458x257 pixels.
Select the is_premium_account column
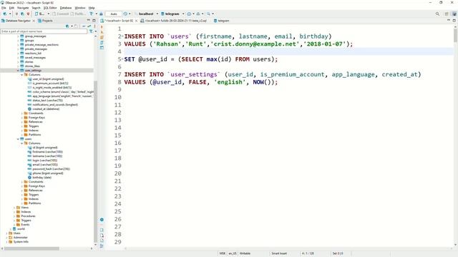pyautogui.click(x=50, y=84)
